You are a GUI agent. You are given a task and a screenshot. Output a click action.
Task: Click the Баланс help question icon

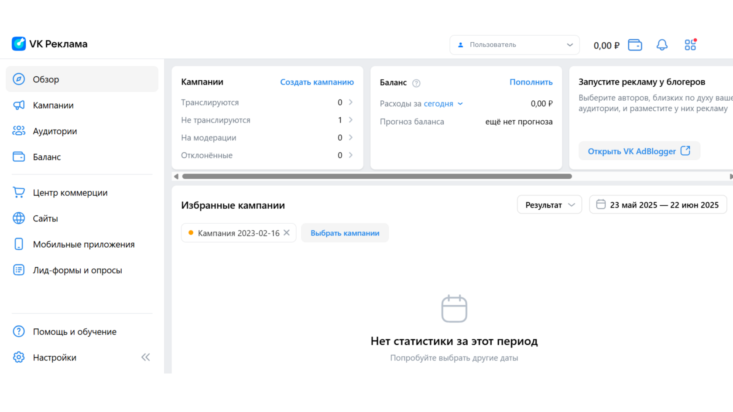[416, 83]
